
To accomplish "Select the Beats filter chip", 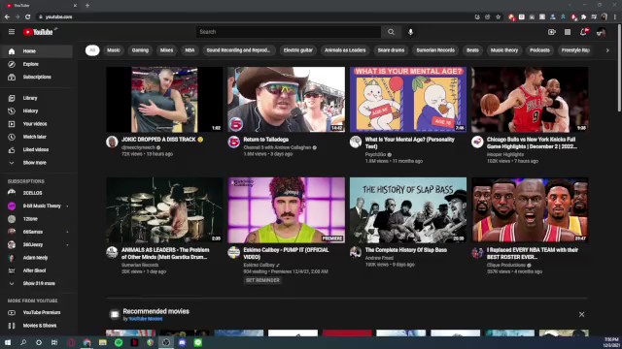I will coord(472,50).
